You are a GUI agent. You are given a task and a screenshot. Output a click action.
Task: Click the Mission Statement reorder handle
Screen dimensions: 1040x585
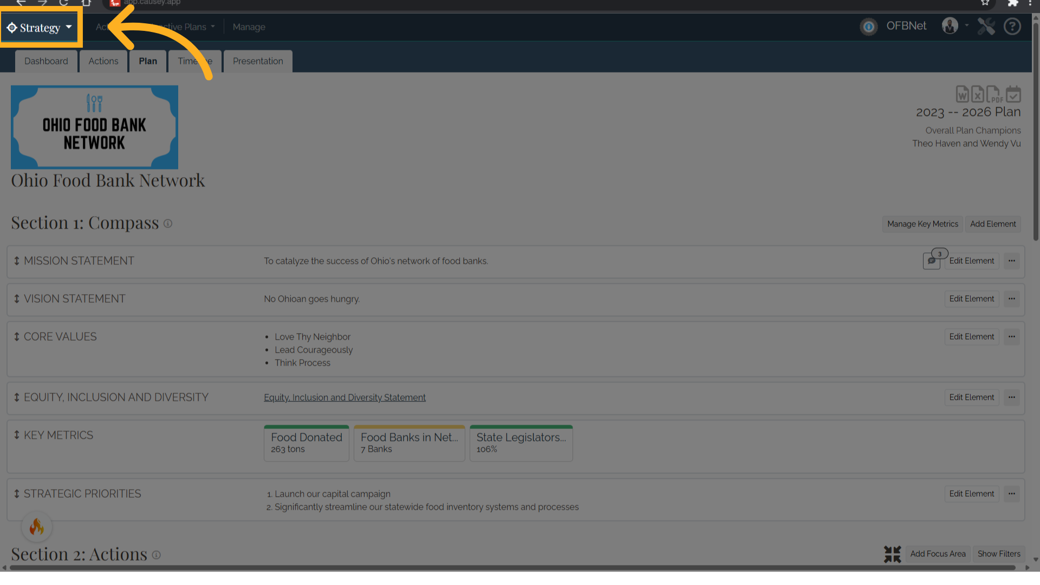coord(17,261)
